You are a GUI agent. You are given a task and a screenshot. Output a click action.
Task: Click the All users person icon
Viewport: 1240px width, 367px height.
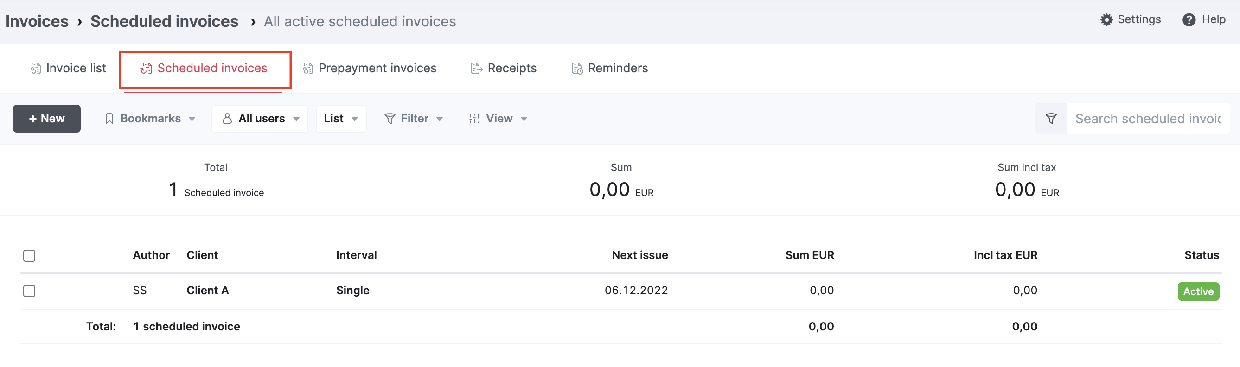click(x=227, y=119)
